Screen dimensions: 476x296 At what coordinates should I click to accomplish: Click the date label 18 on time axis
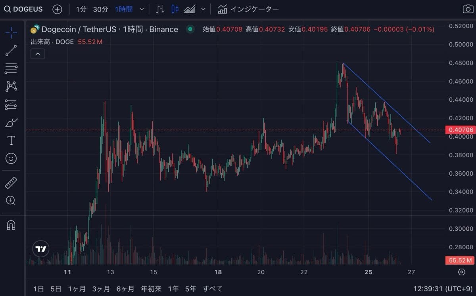coord(218,272)
